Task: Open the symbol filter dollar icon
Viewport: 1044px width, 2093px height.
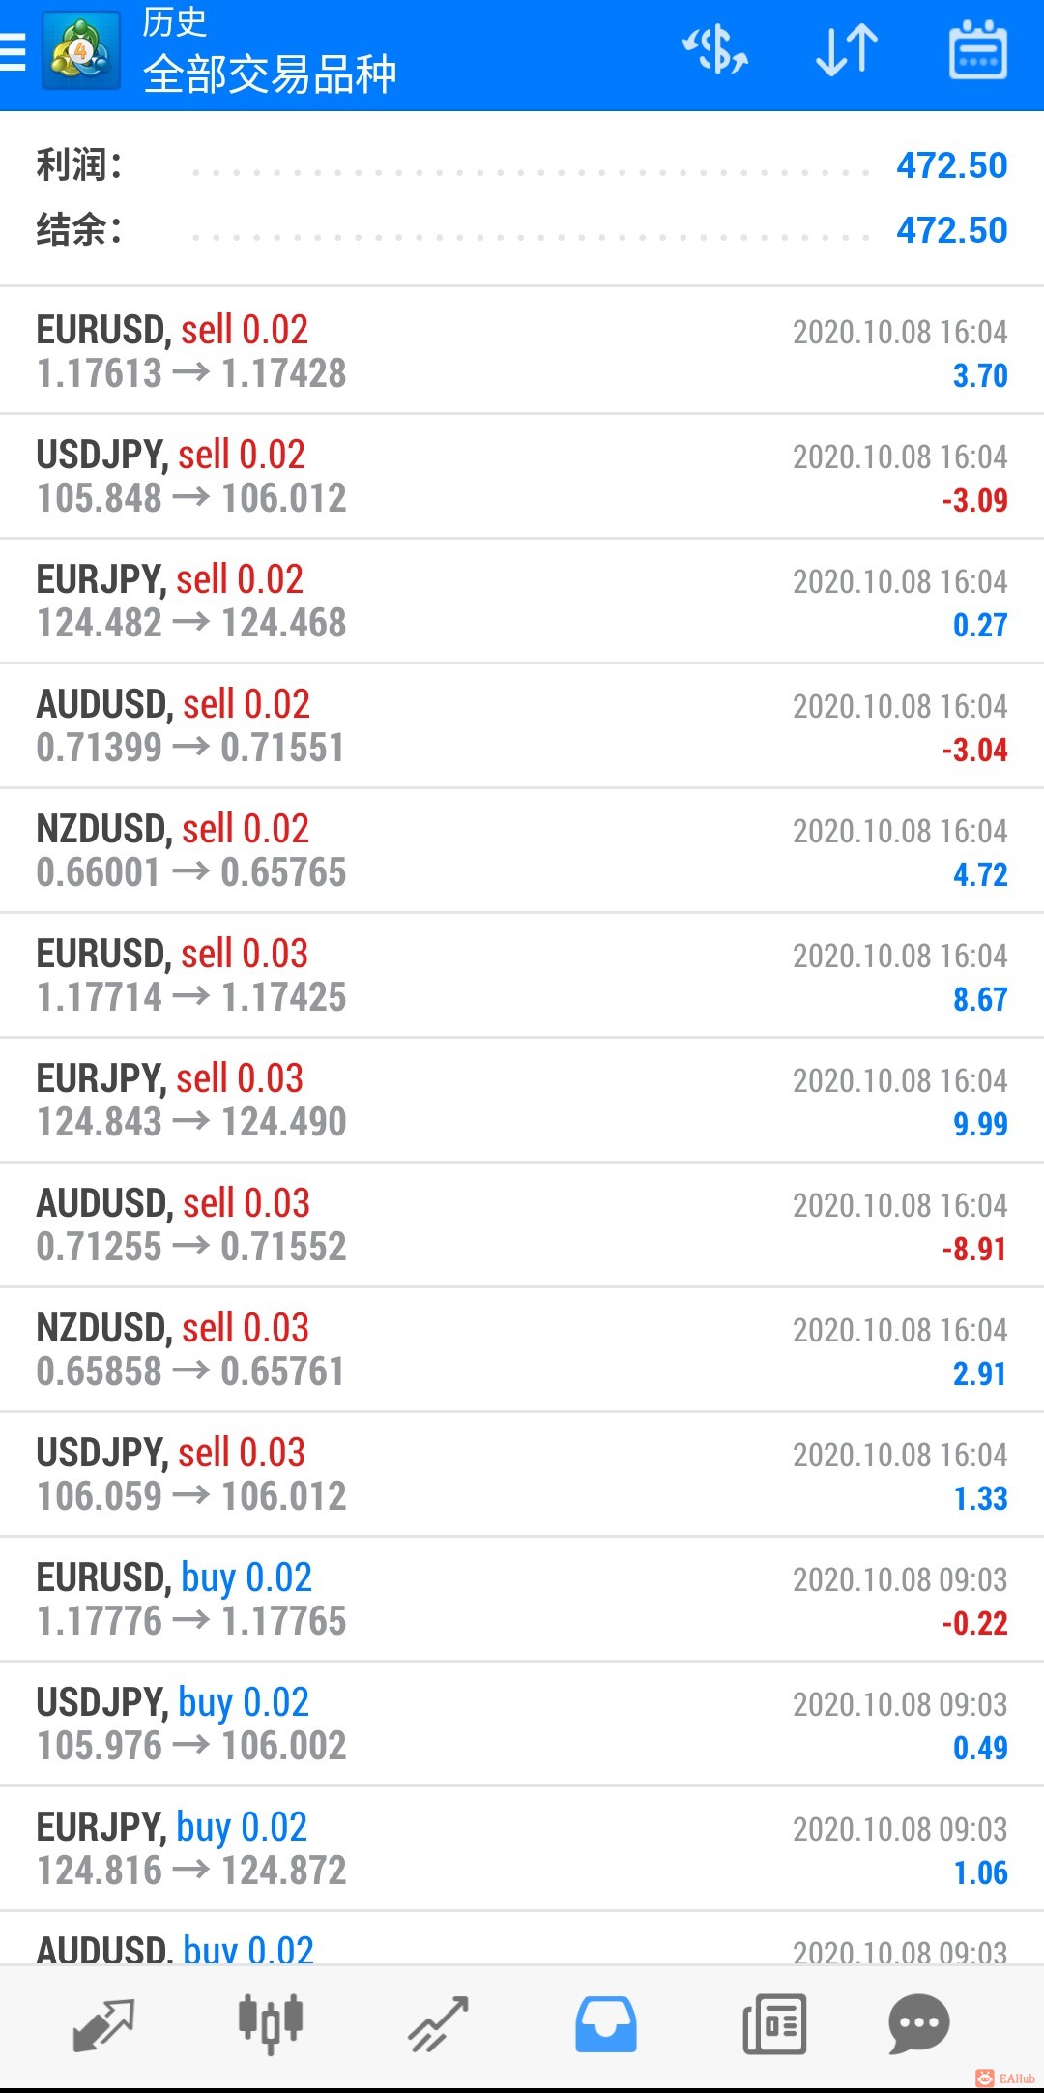Action: coord(715,51)
